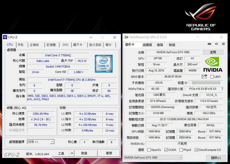The image size is (230, 164).
Task: Expand the 工具 dropdown arrow in CPU-Z
Action: 72,153
